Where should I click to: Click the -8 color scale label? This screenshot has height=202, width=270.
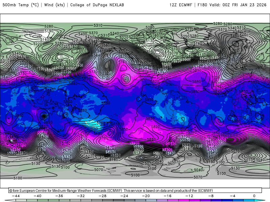coord(211,196)
